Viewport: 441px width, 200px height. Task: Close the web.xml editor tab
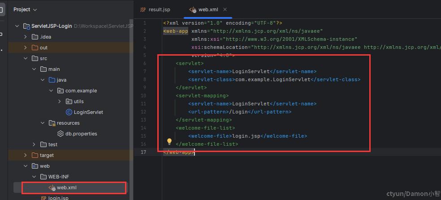[x=225, y=9]
